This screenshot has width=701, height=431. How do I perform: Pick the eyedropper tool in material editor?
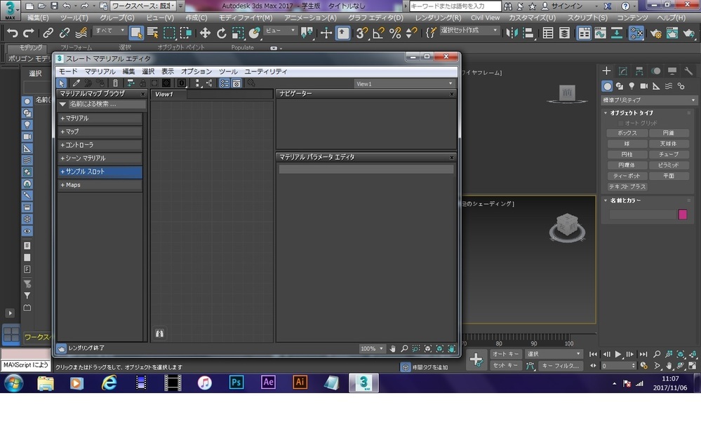[x=77, y=83]
